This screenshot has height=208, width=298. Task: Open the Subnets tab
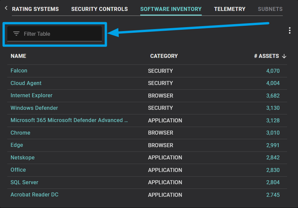[270, 9]
